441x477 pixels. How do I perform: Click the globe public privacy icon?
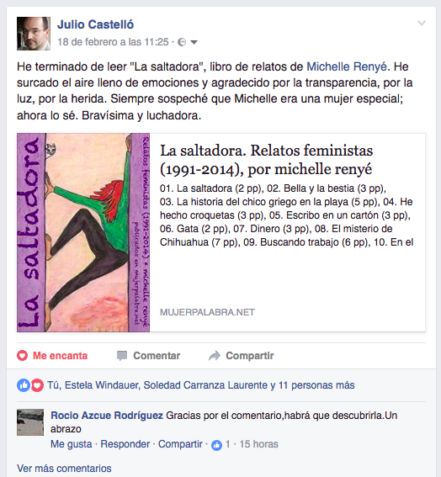tap(182, 42)
